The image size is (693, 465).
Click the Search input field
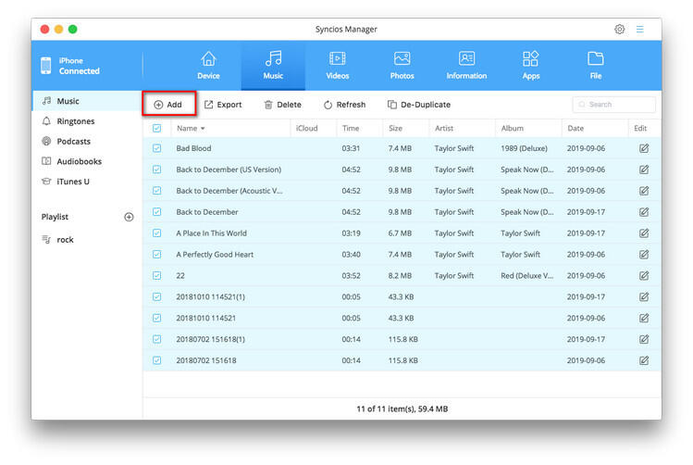613,105
